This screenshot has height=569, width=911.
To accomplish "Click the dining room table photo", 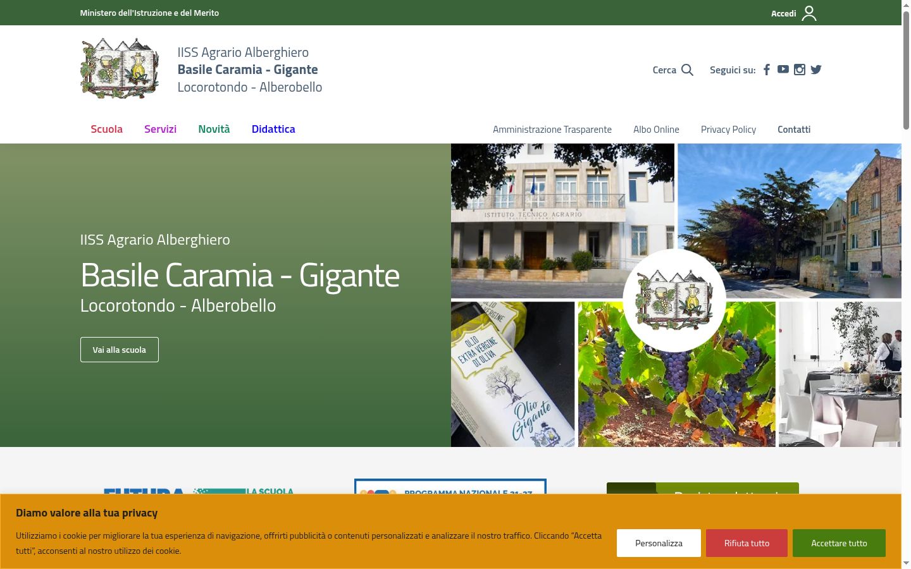I will point(840,374).
